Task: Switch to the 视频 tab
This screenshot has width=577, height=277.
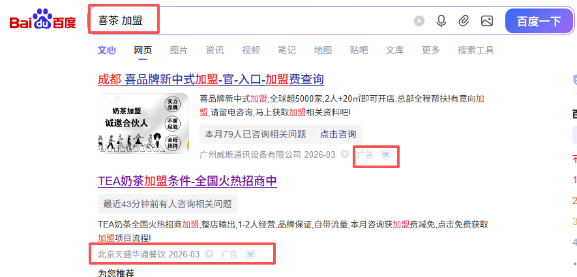Action: tap(250, 50)
